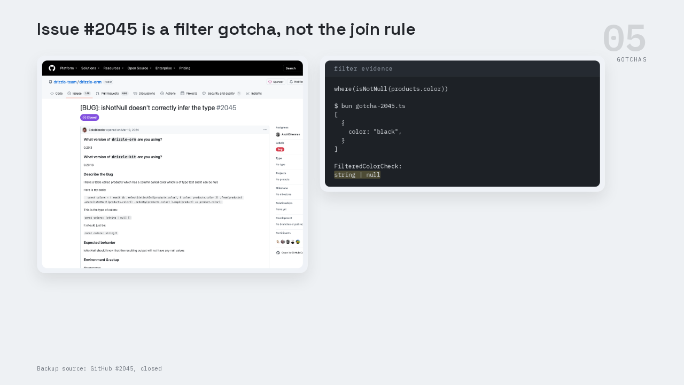
Task: Click the GitHub Octocat logo
Action: pyautogui.click(x=52, y=68)
